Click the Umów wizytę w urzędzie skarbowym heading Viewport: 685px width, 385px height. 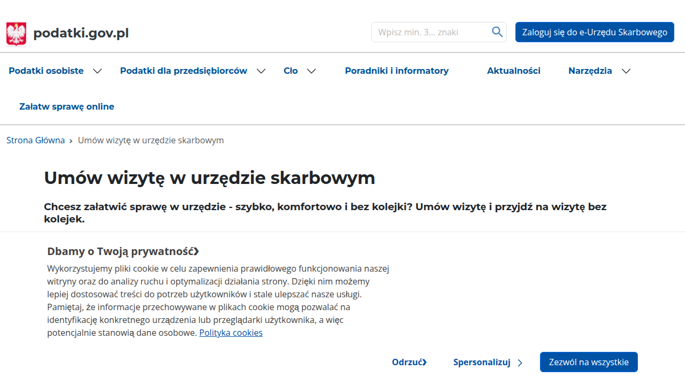[209, 178]
